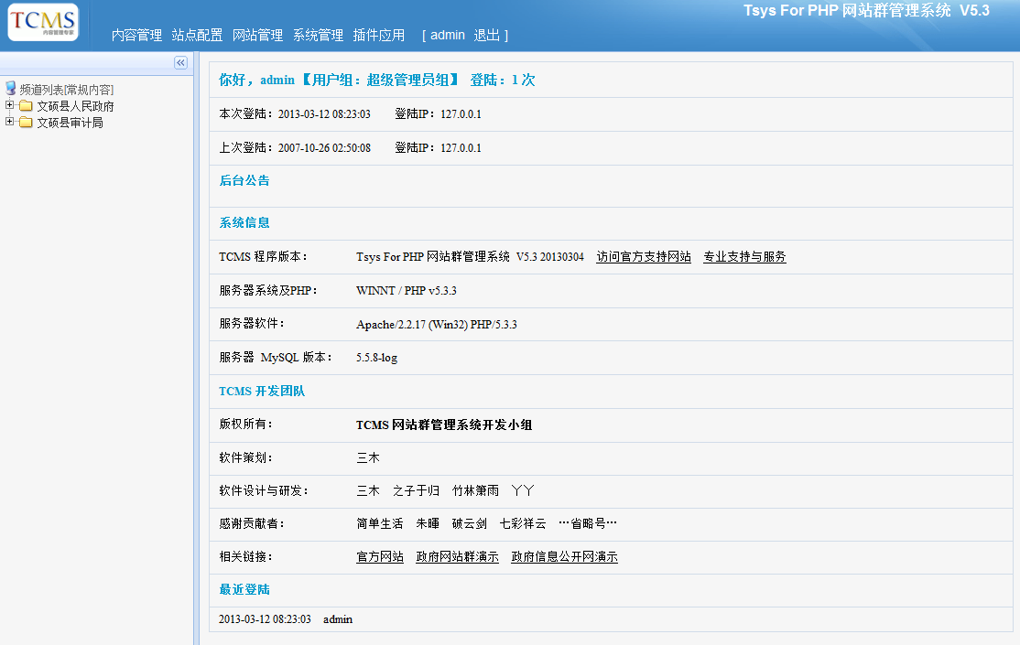Select 文硕县人民政府 in channel tree
Image resolution: width=1020 pixels, height=645 pixels.
point(75,106)
